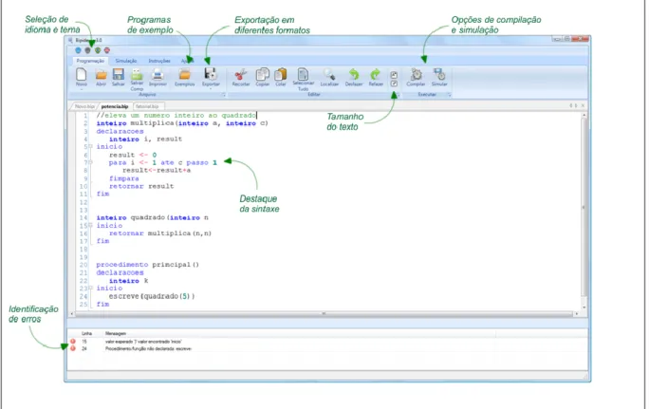
Task: Click the error icon on line 15 row
Action: (73, 342)
